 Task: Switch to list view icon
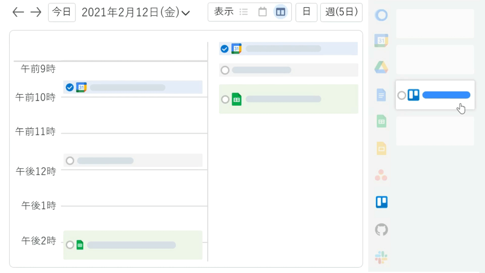point(244,12)
